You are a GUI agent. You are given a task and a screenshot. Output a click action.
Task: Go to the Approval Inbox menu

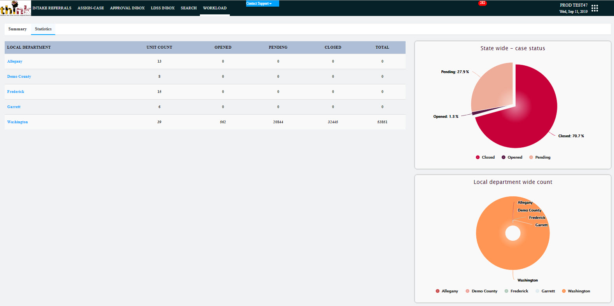tap(127, 8)
